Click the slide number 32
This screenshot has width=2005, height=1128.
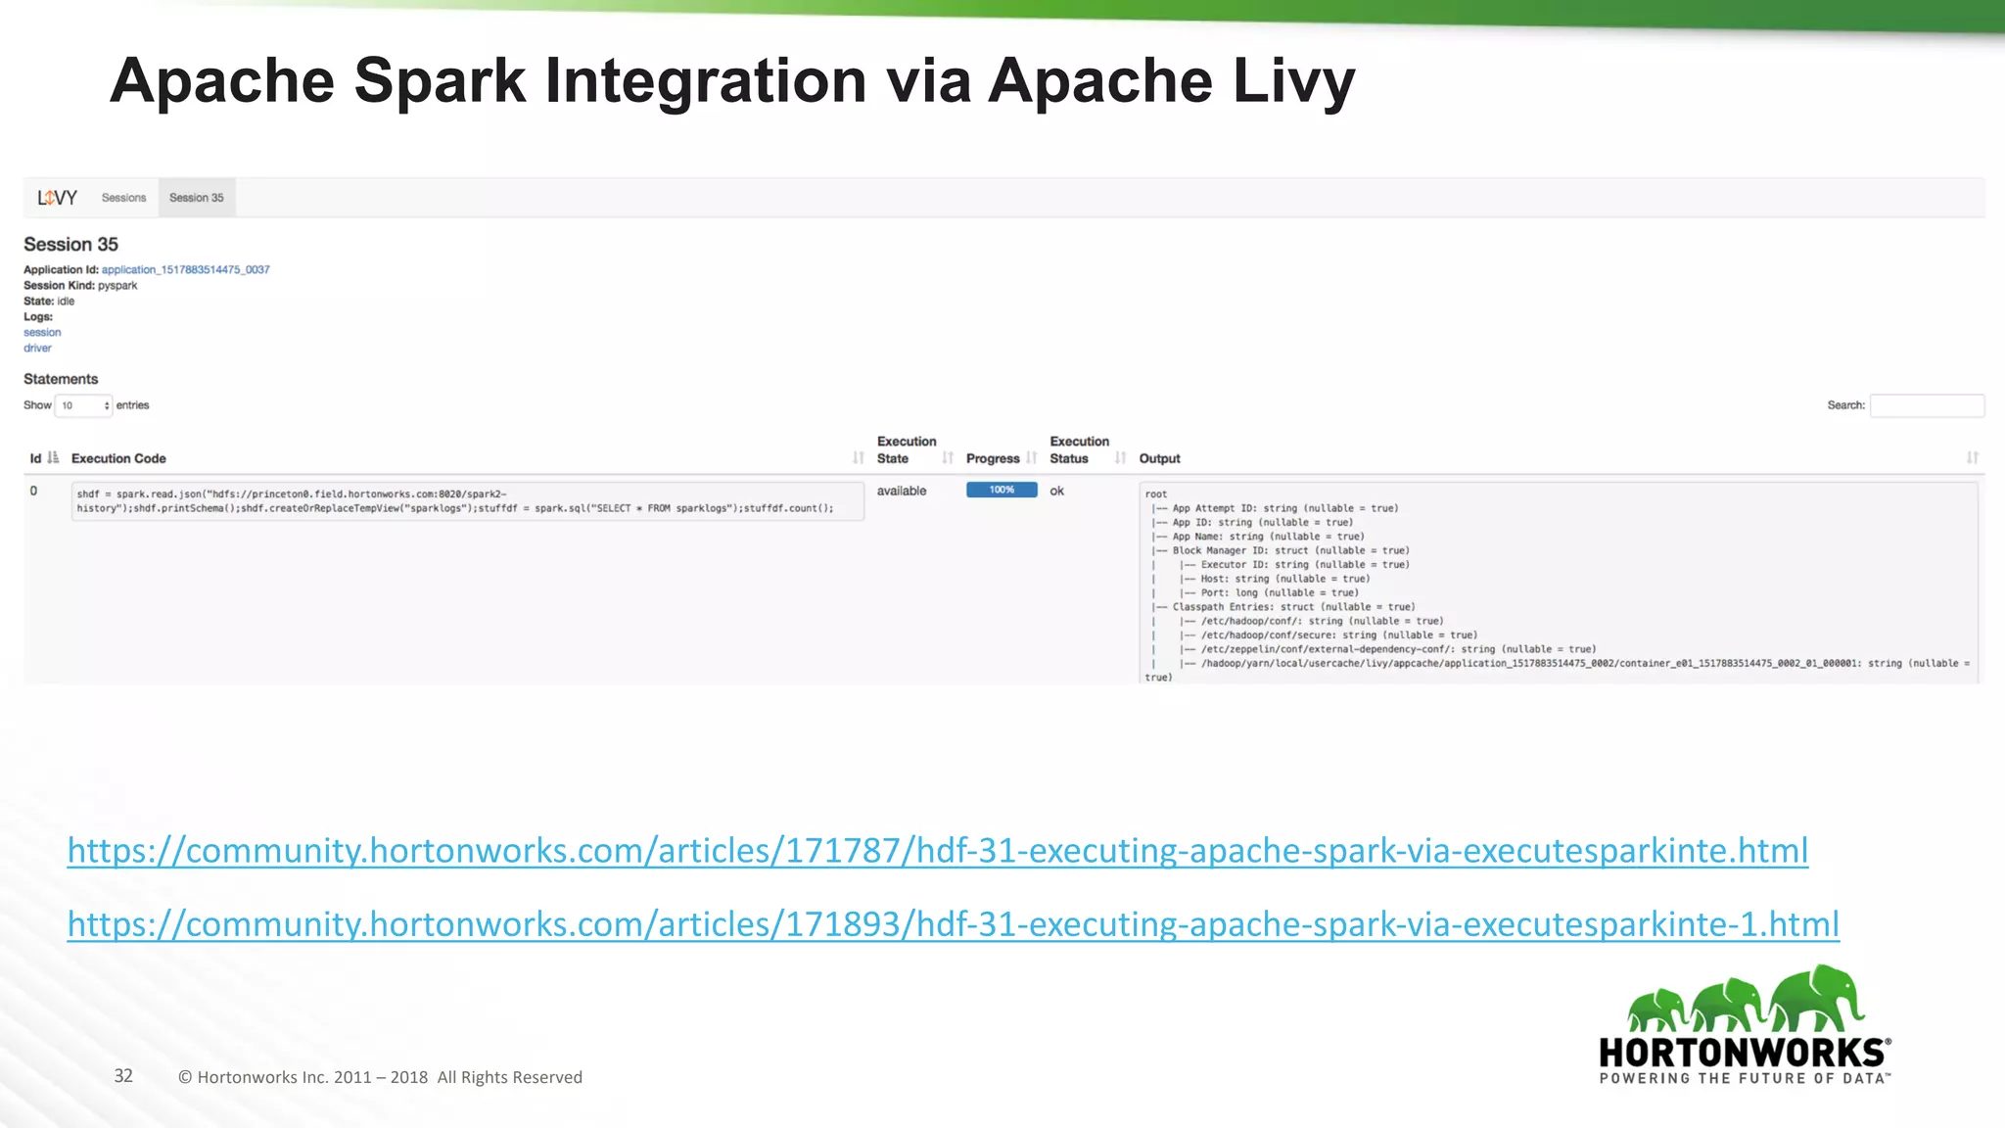click(x=123, y=1076)
